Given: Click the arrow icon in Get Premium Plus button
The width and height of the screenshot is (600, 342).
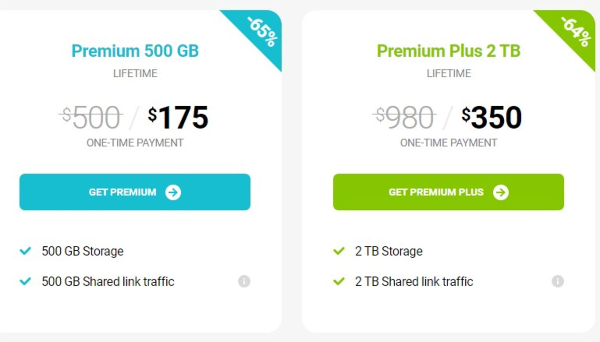Looking at the screenshot, I should (501, 192).
